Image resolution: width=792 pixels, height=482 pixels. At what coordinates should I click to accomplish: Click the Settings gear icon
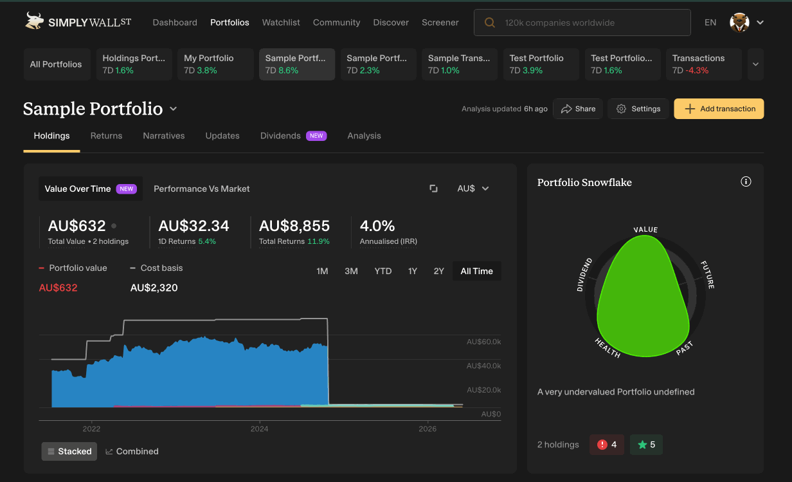click(621, 109)
